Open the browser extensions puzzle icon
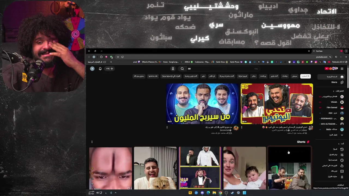Viewport: 349px width, 196px height. [101, 57]
